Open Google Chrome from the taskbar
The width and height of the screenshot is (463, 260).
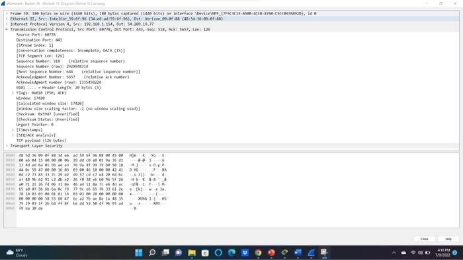coord(258,253)
